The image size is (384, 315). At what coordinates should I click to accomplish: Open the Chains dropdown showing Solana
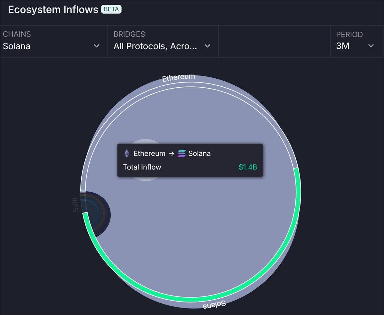coord(54,42)
